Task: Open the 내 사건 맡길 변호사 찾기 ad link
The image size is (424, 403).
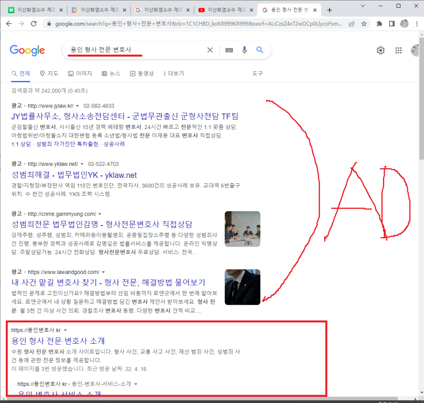Action: 108,282
